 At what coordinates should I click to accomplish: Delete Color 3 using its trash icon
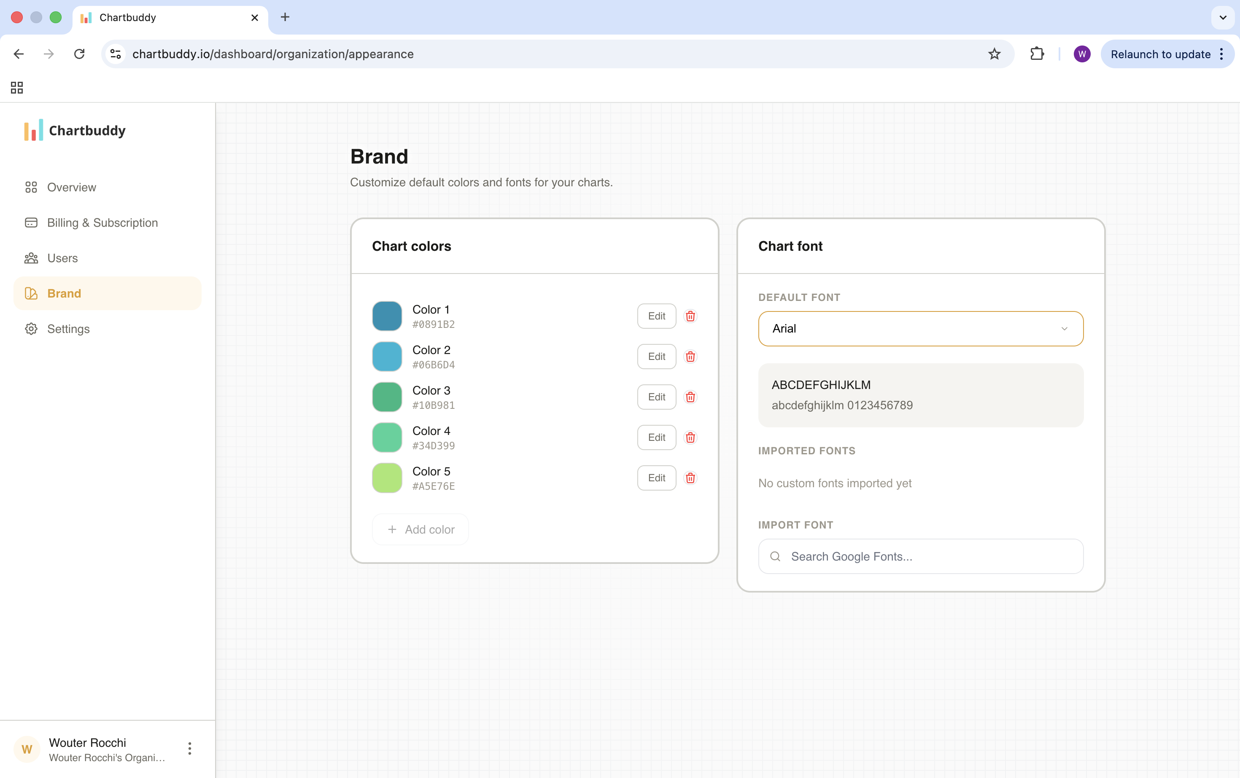tap(690, 397)
